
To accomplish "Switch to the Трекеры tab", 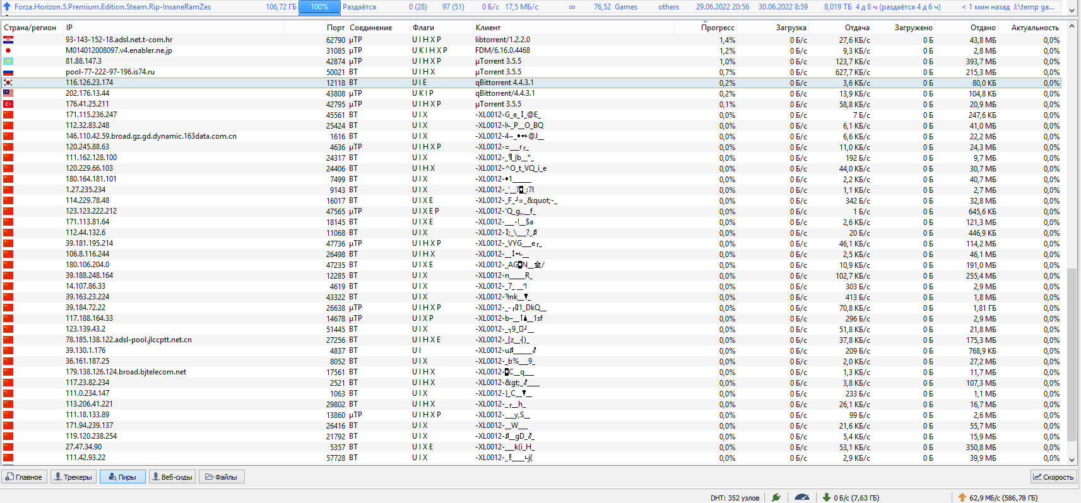I will point(73,477).
